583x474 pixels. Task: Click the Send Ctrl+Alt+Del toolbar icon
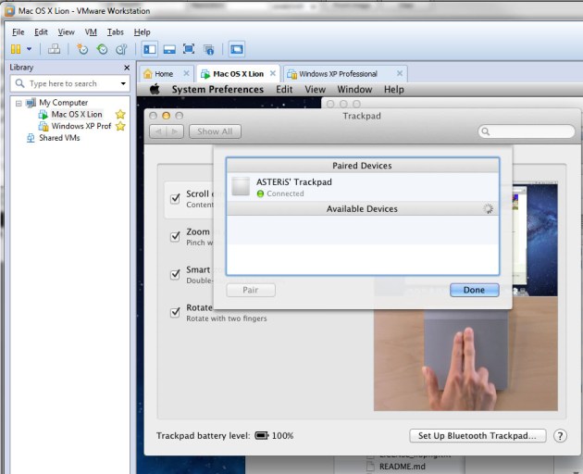click(54, 49)
